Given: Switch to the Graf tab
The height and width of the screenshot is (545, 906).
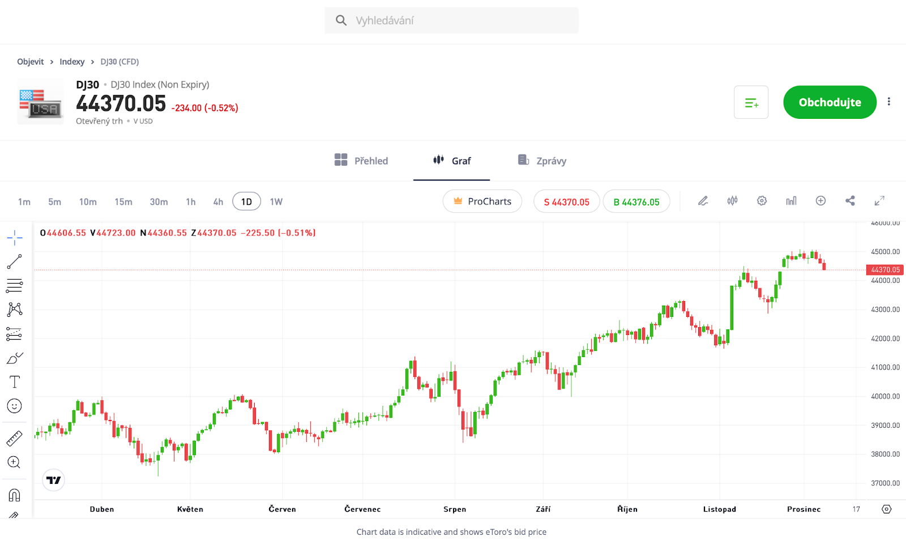Looking at the screenshot, I should point(452,161).
